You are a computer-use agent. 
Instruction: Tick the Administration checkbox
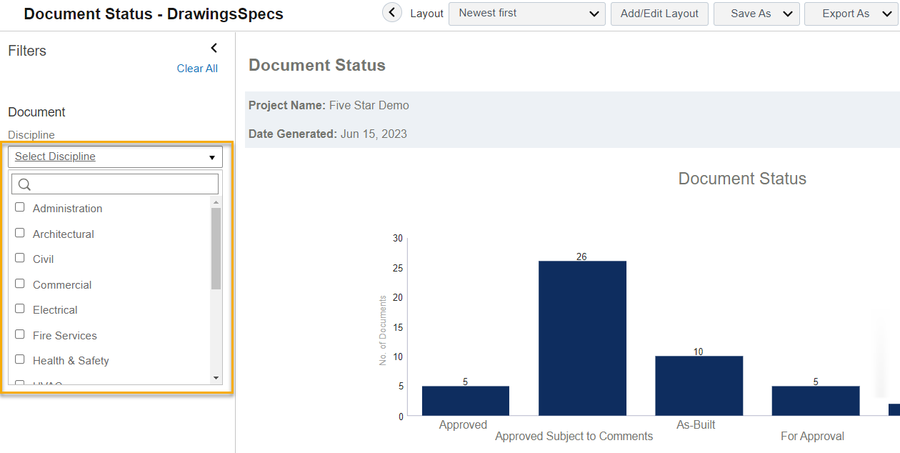point(20,207)
